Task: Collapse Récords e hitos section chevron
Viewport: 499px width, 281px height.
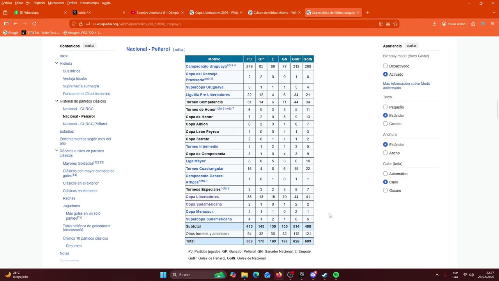Action: click(x=57, y=151)
